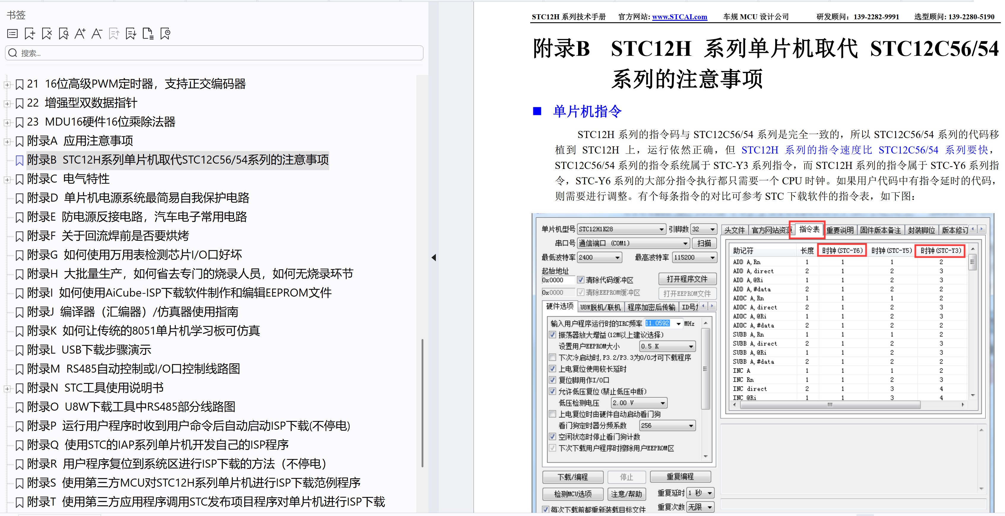This screenshot has height=516, width=1005.
Task: Toggle 允许低压复位 checkbox
Action: [x=553, y=391]
